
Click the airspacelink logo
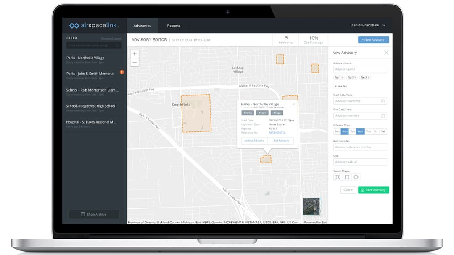click(94, 26)
